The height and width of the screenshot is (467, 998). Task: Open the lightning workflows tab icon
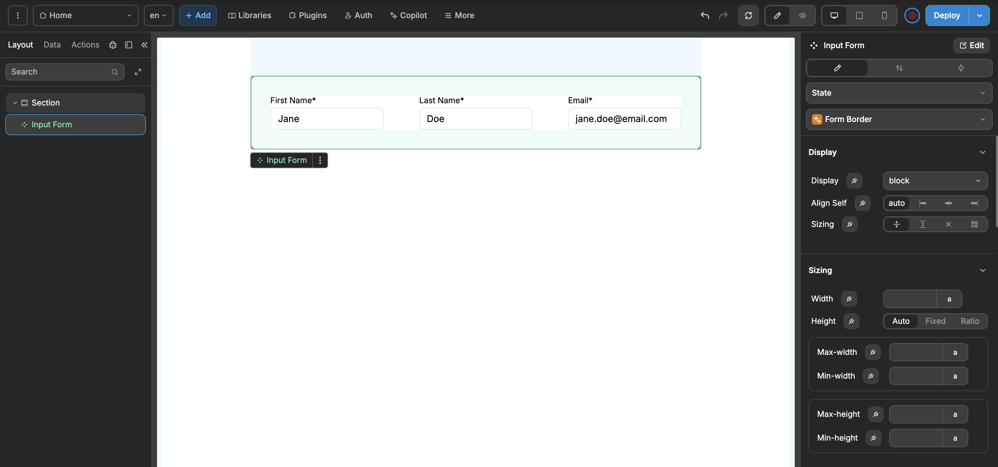(x=961, y=68)
